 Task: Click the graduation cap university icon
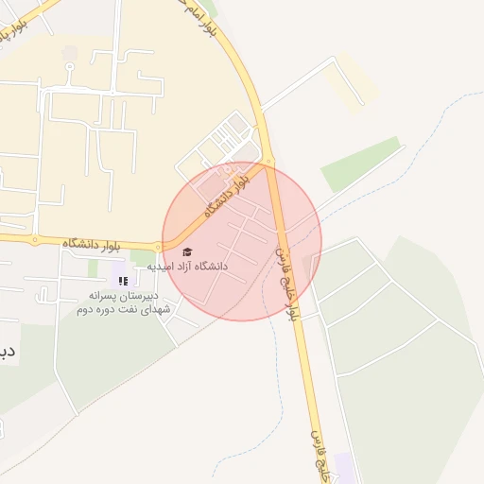(187, 252)
